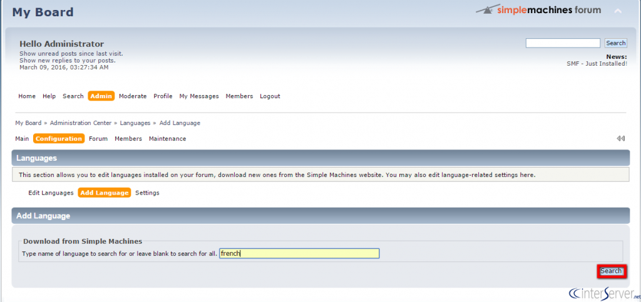Collapse the header with the upshrink arrow
This screenshot has width=641, height=302.
pyautogui.click(x=618, y=11)
